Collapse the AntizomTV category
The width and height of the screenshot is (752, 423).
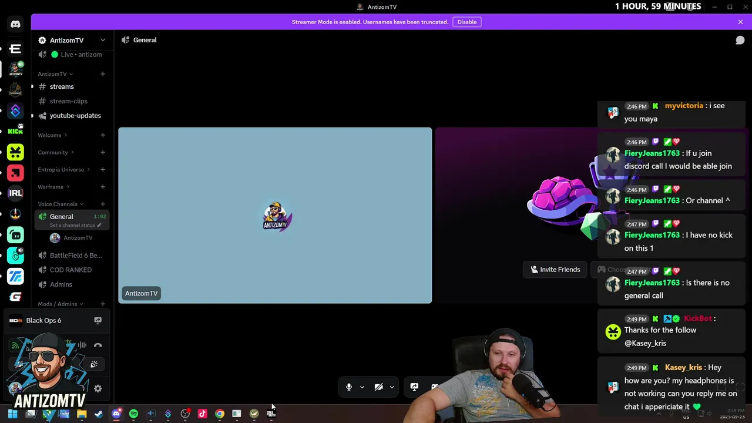(55, 74)
